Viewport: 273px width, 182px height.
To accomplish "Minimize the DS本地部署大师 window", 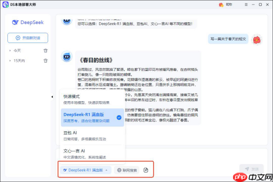I will (253, 5).
